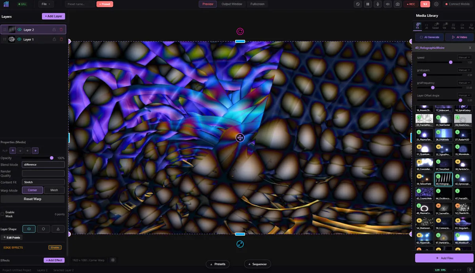Viewport: 475px width, 273px height.
Task: Click the Reset Warp button
Action: (33, 199)
